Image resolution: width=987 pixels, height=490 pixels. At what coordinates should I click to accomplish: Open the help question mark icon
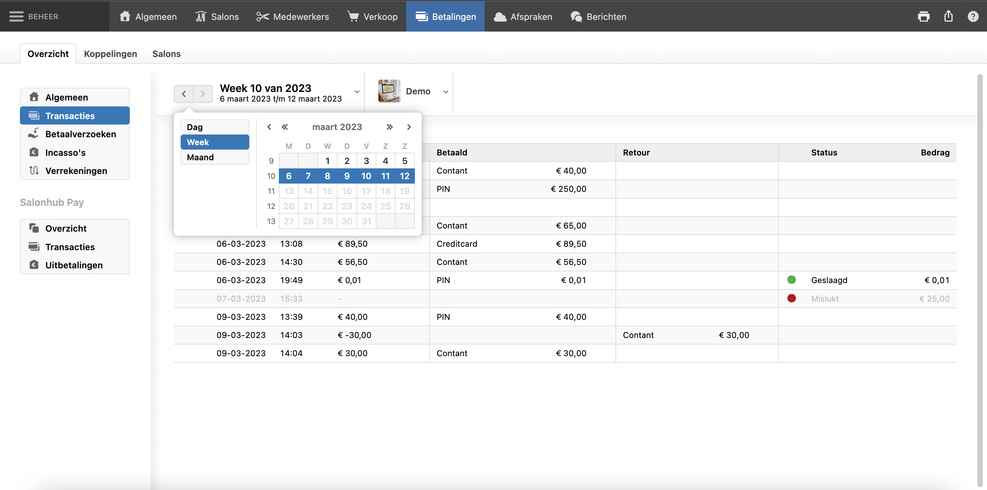click(x=973, y=16)
